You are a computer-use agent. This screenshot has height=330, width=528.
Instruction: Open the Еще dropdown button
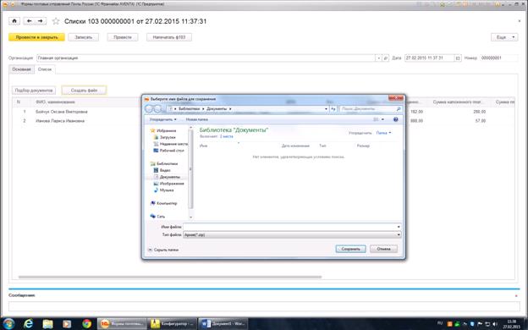(504, 37)
